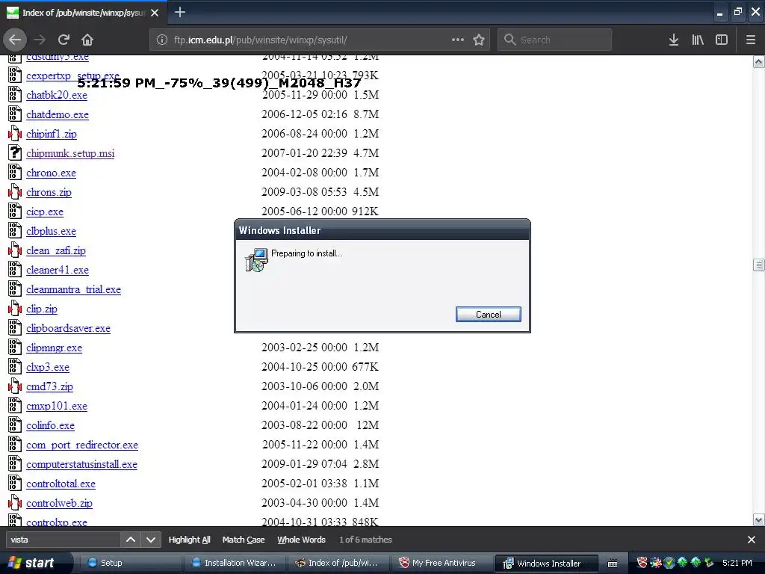Switch to Installation Wizard taskbar window
765x574 pixels.
[x=235, y=563]
